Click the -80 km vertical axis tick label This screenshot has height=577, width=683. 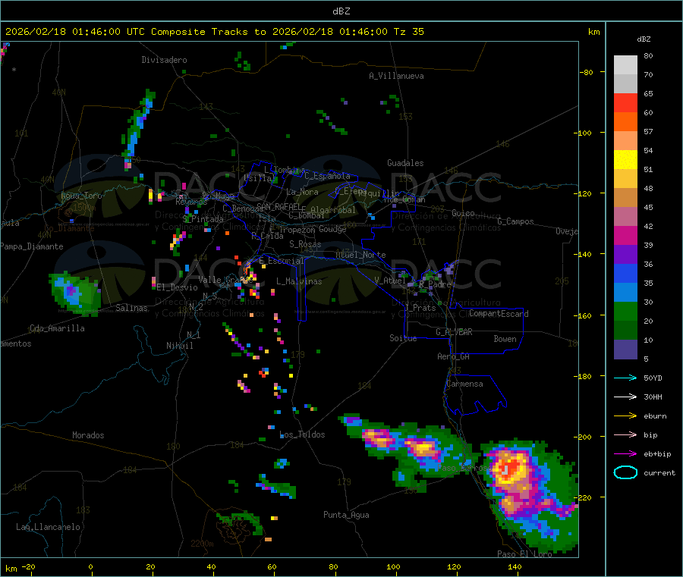587,72
